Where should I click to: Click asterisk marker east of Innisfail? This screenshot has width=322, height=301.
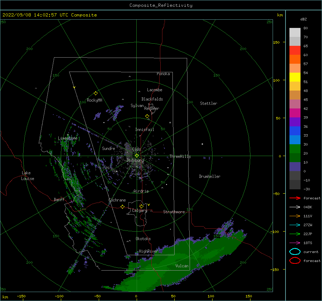170,123
